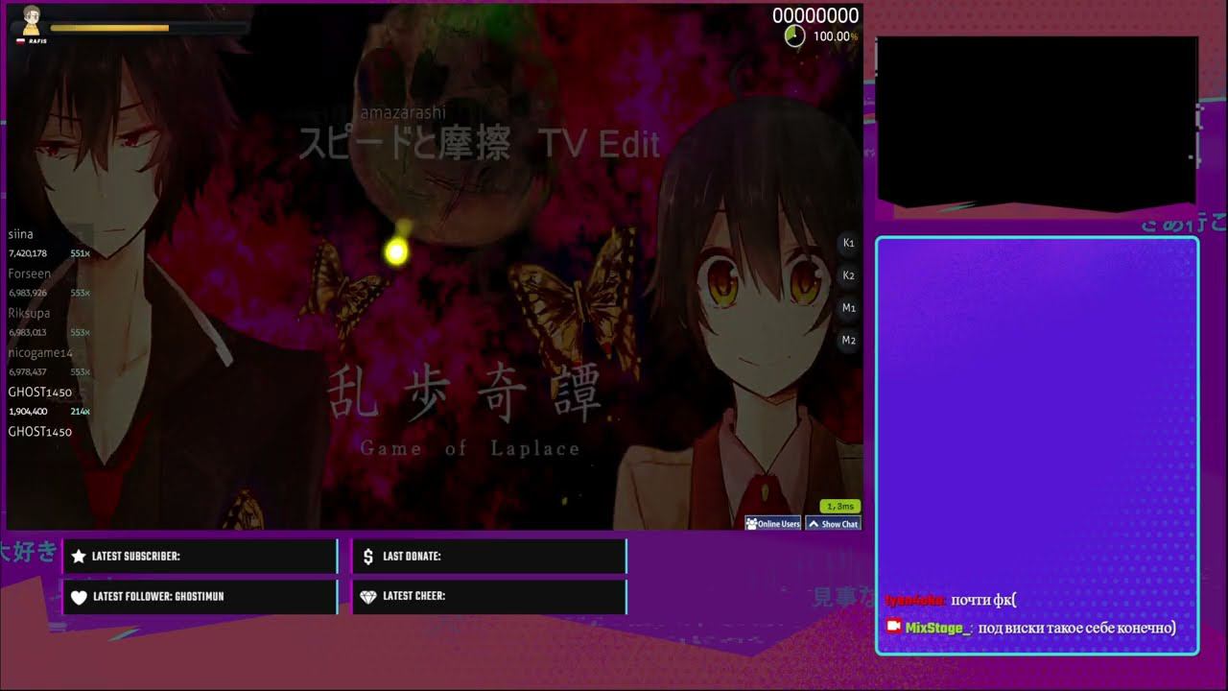Click the circular song progress pie icon
The width and height of the screenshot is (1228, 691).
point(794,36)
